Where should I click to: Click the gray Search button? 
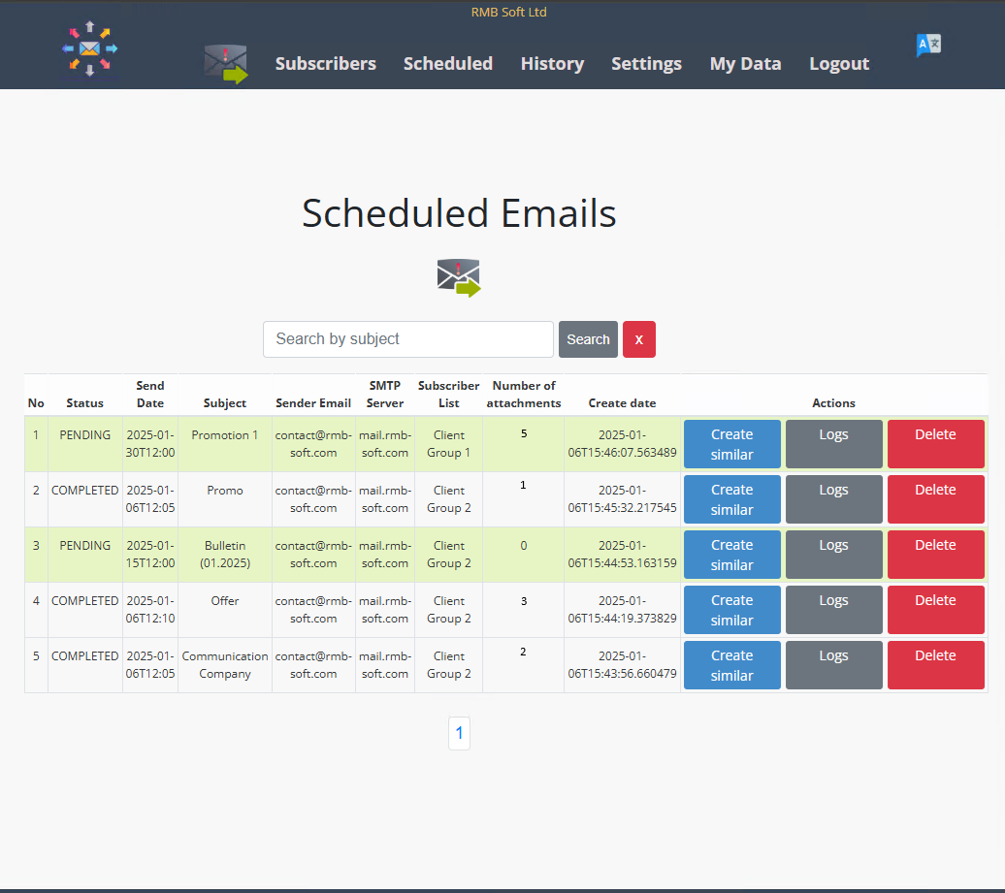tap(589, 339)
